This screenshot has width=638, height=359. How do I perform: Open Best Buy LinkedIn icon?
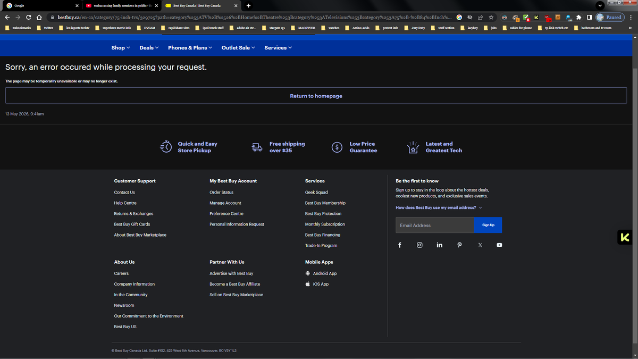440,245
